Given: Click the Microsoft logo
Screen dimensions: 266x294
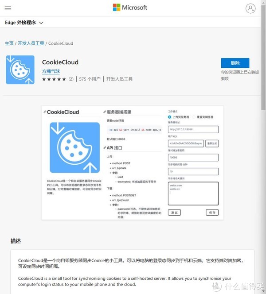Looking at the screenshot, I should click(x=130, y=8).
